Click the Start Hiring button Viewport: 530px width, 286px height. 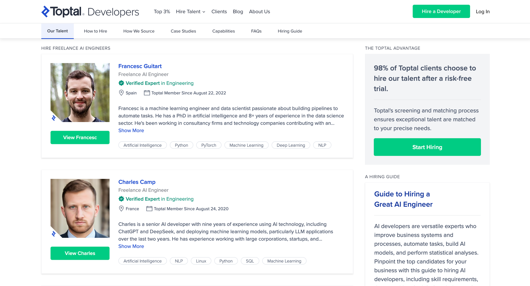(427, 147)
